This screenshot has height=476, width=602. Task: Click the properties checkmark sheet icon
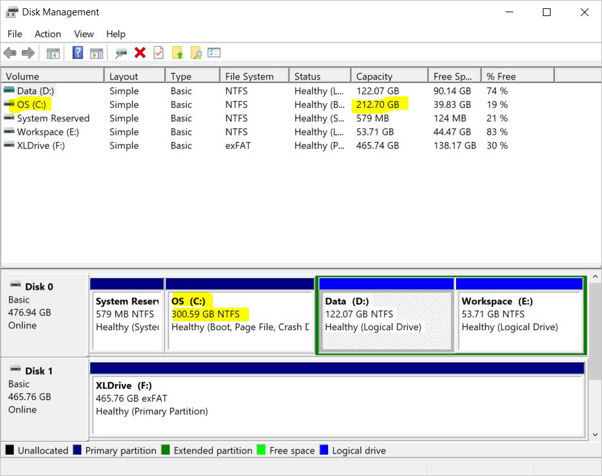click(159, 53)
